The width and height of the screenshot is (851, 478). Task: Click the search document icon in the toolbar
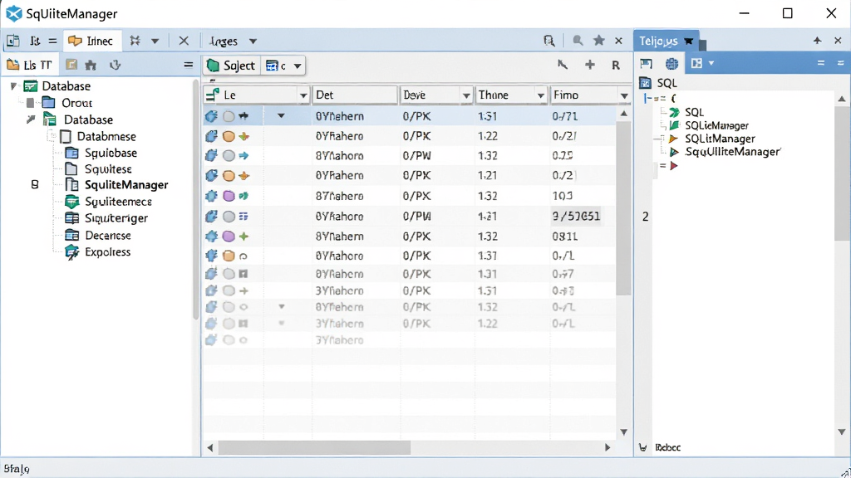pos(549,41)
